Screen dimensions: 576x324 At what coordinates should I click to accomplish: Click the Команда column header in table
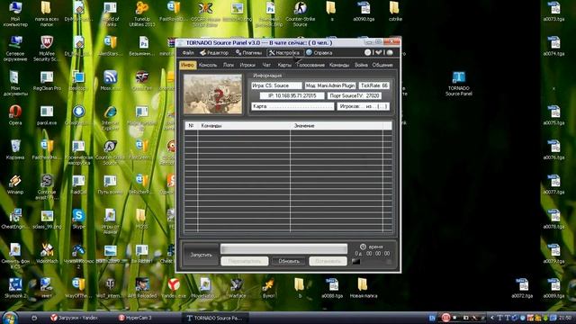click(244, 126)
